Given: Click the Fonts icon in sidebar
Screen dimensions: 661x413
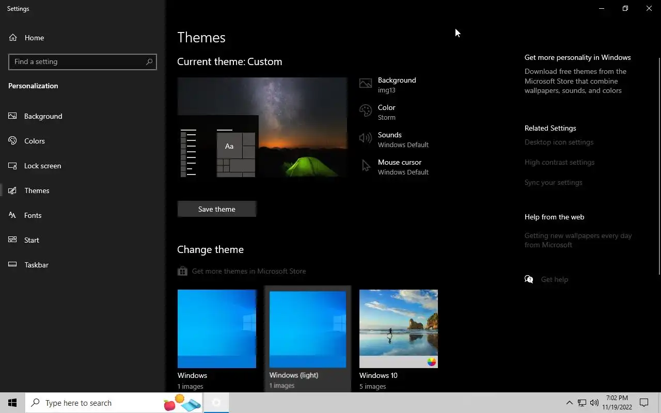Looking at the screenshot, I should (13, 215).
